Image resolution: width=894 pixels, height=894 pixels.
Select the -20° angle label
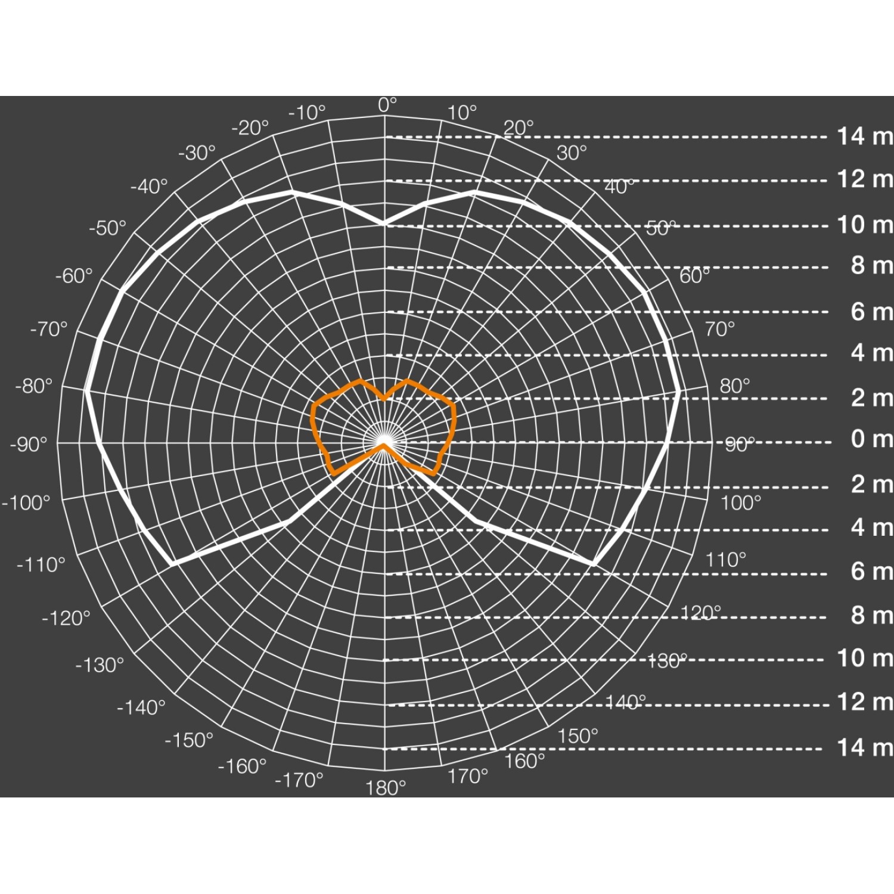pos(250,128)
